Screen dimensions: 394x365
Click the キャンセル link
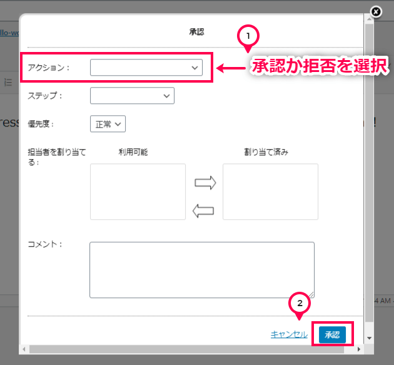(x=289, y=334)
